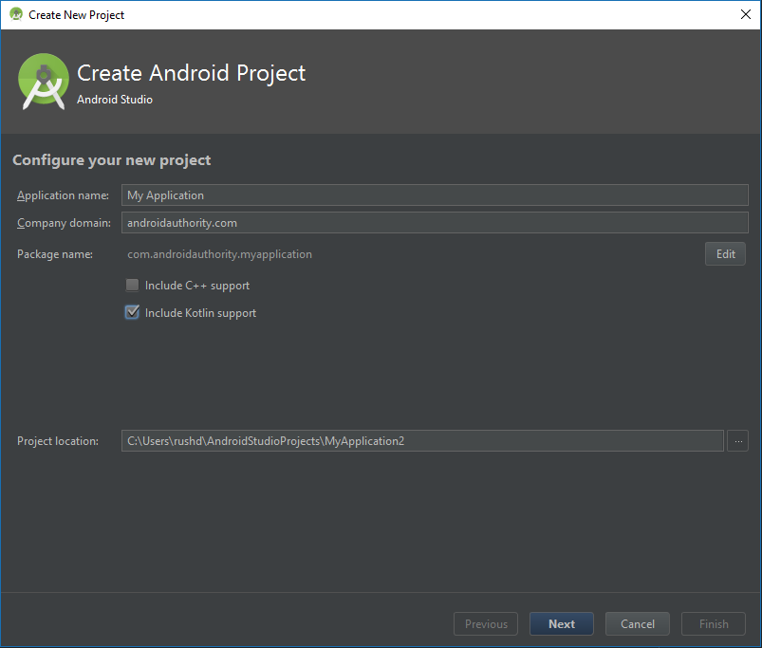Click the disabled Finish button
762x648 pixels.
tap(714, 623)
